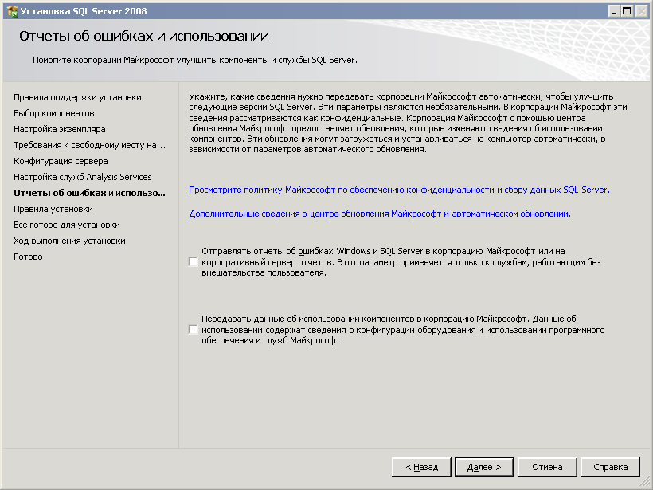Click the Отчеты об ошибках и использовании page heading

pyautogui.click(x=144, y=36)
